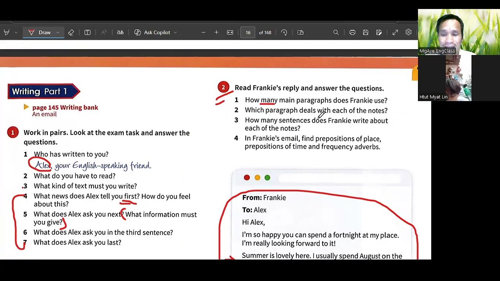Expand the Ask Copilot dropdown arrow
500x281 pixels.
[x=175, y=32]
